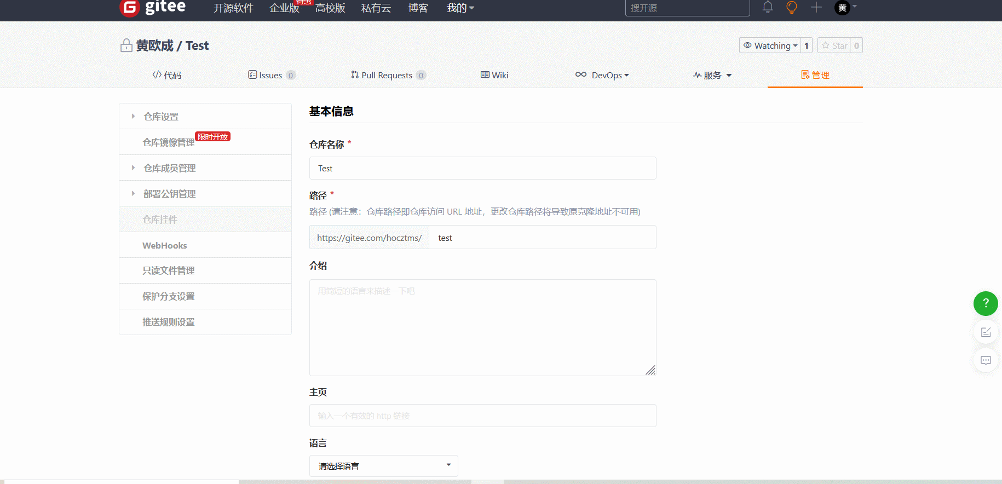
Task: Open the notifications bell
Action: (x=768, y=8)
